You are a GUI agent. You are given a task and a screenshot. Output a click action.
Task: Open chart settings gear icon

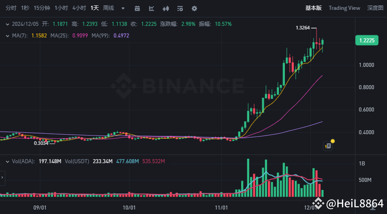point(194,8)
